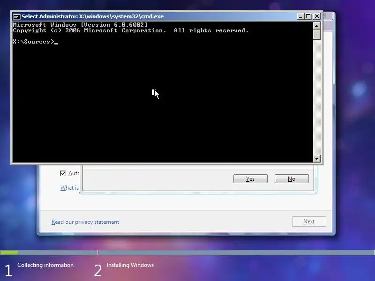The image size is (375, 281).
Task: Click Next button in Windows setup
Action: tap(309, 222)
